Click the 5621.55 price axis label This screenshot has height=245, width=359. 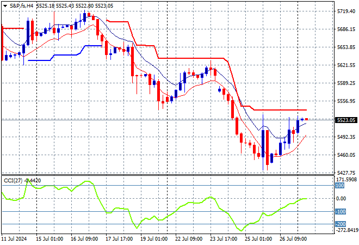pos(346,65)
